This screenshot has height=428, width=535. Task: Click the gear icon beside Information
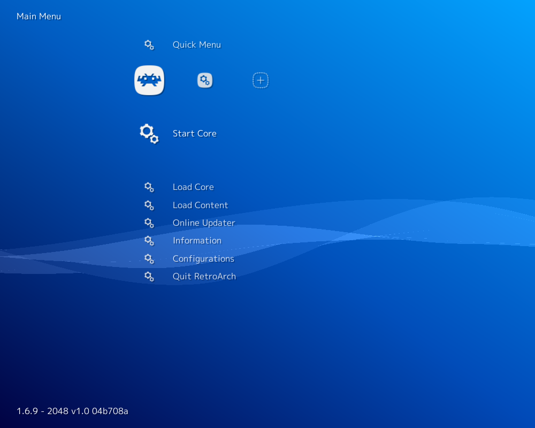coord(149,241)
